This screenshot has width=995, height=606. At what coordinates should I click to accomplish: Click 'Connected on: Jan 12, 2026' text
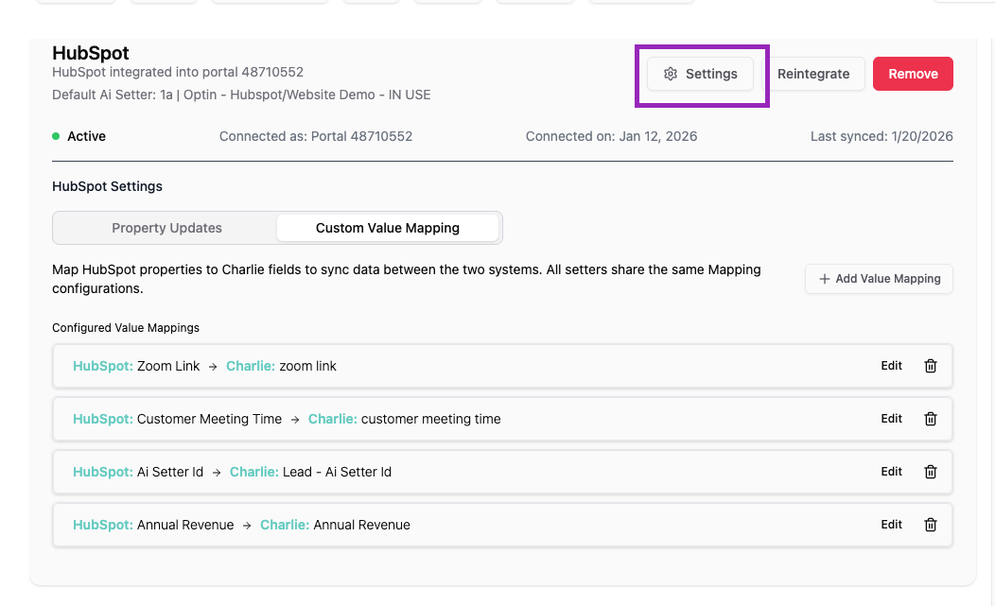(611, 136)
